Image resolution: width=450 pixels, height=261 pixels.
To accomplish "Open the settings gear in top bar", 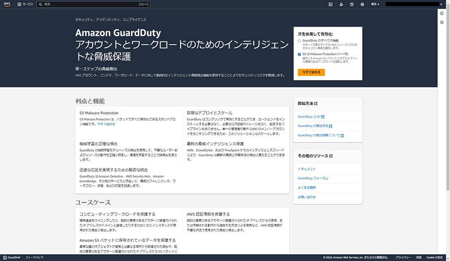I will (x=362, y=4).
